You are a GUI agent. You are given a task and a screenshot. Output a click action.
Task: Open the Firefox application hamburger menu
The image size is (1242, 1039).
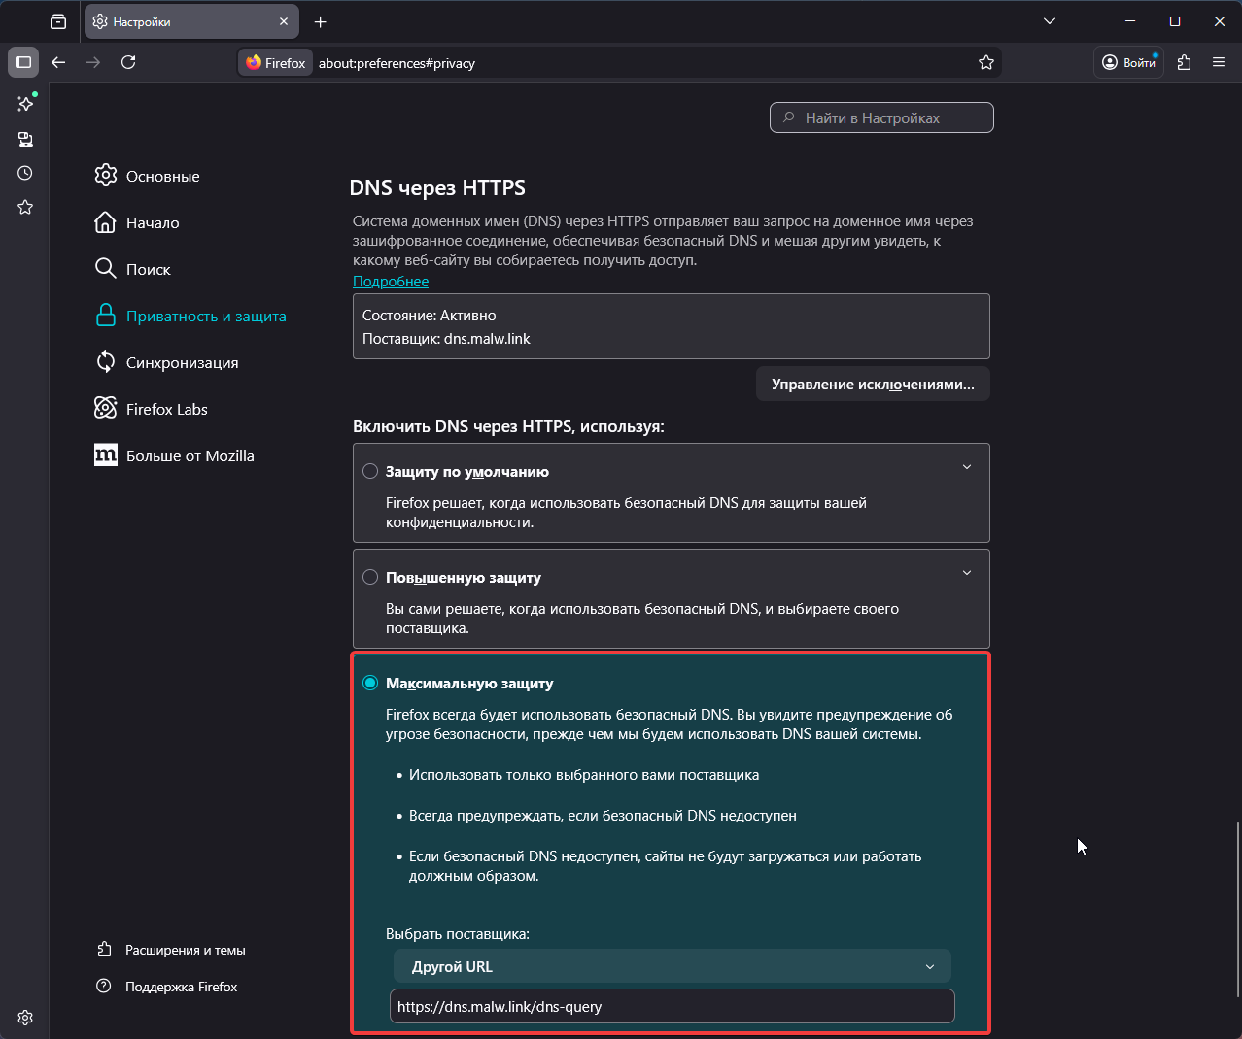pyautogui.click(x=1219, y=61)
